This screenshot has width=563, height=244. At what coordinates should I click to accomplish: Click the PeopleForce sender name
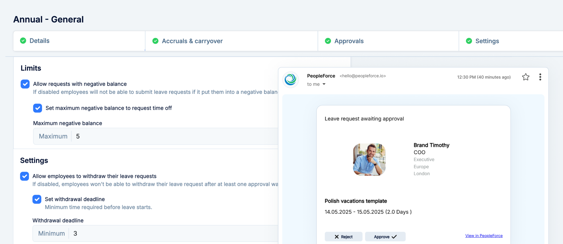pyautogui.click(x=321, y=76)
